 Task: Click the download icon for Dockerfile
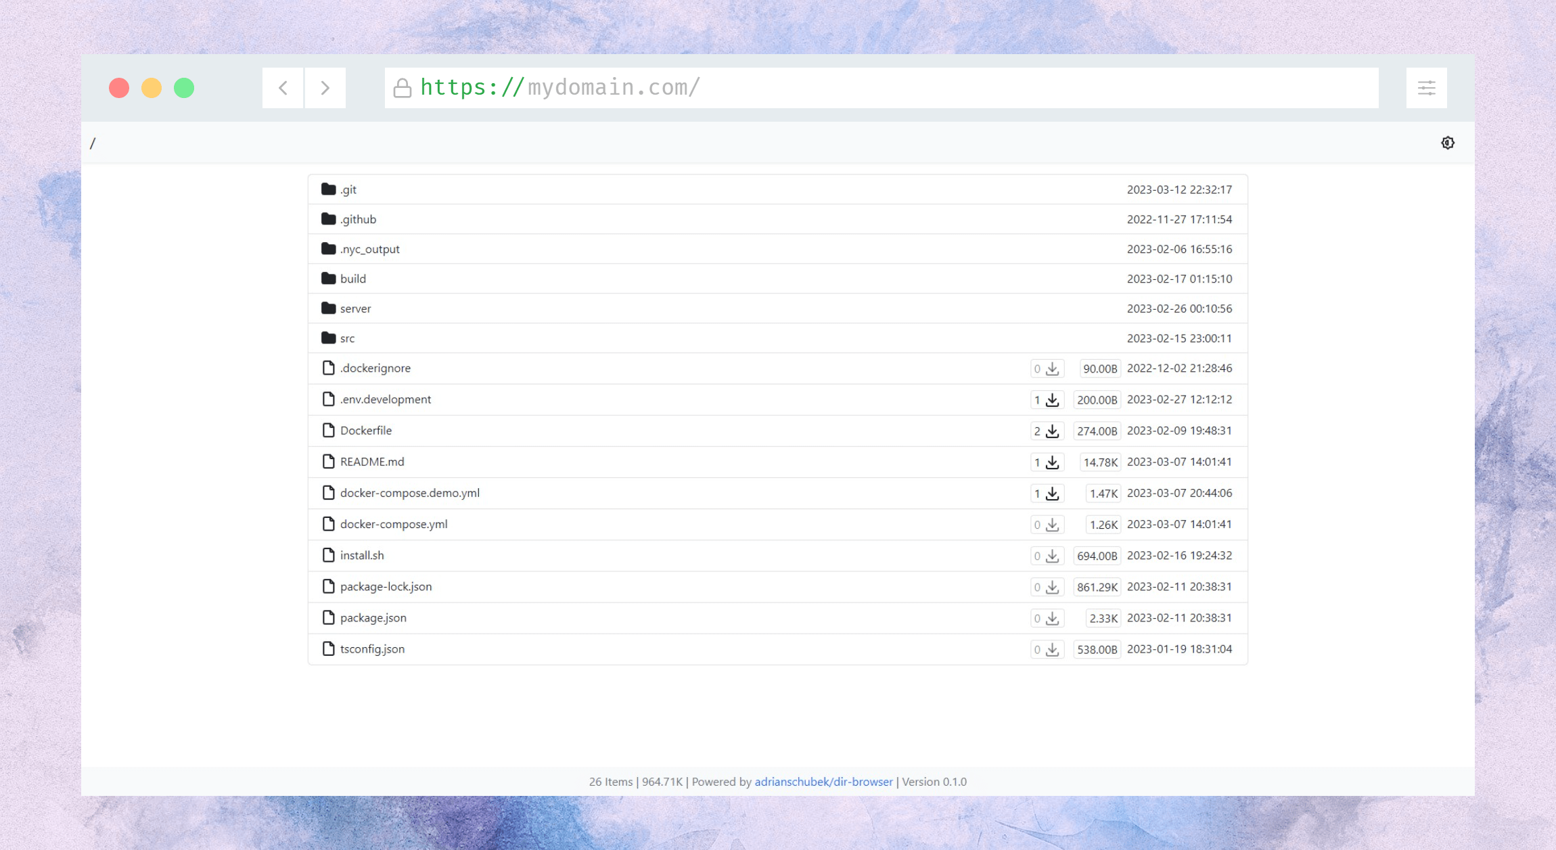1053,430
